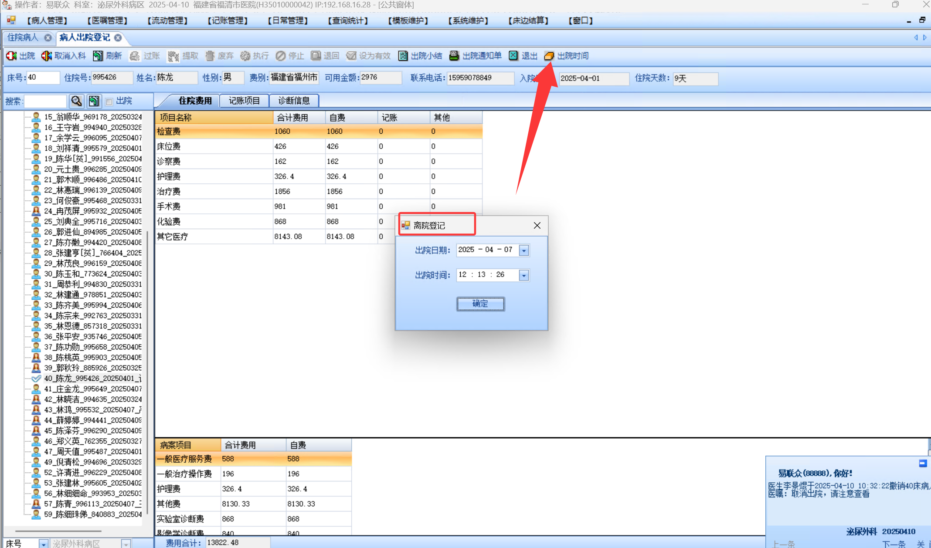This screenshot has height=548, width=931.
Task: Click 下一条 link in notification popup
Action: [893, 544]
